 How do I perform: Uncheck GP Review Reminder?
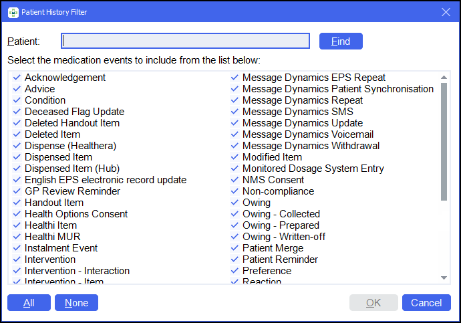tap(17, 191)
